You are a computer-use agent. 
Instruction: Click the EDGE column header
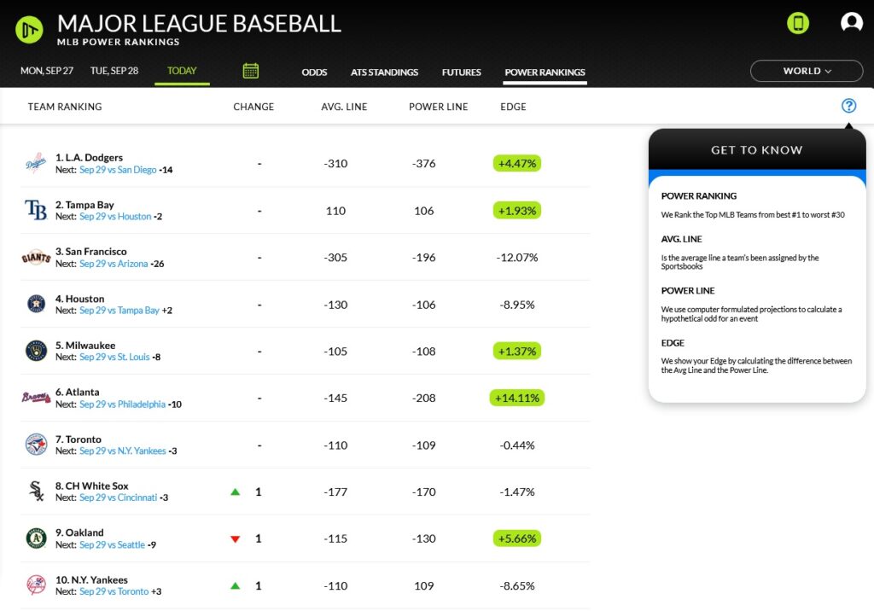[513, 107]
